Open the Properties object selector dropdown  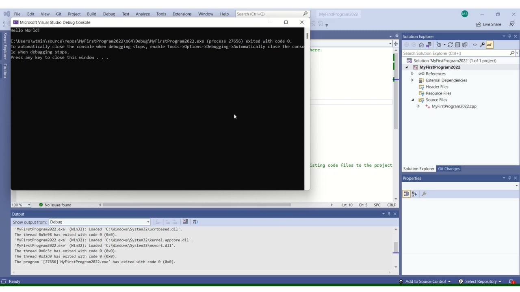517,185
